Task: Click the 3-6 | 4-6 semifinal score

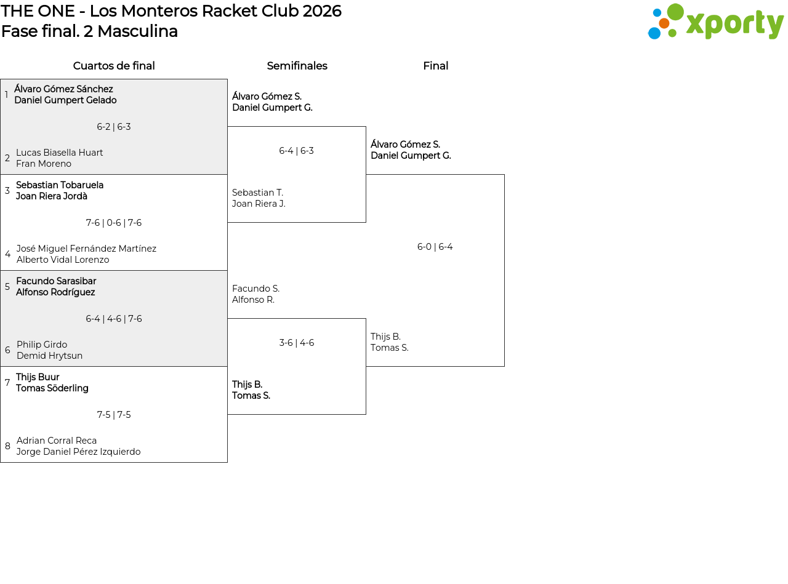Action: [x=297, y=343]
